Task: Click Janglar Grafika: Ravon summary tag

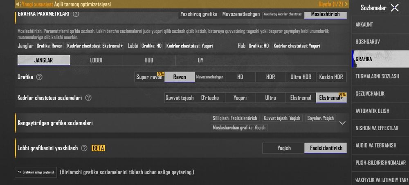Action: [49, 46]
